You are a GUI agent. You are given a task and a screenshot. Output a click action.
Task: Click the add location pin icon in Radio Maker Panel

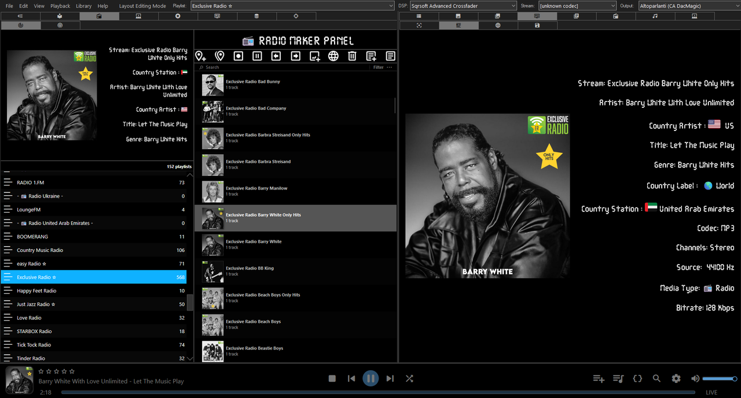pyautogui.click(x=200, y=56)
